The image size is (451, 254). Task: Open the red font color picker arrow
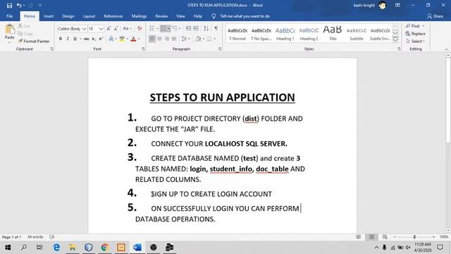(x=139, y=39)
